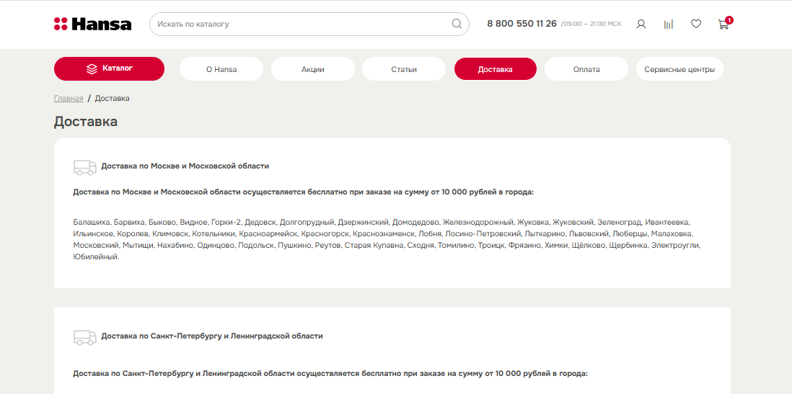792x394 pixels.
Task: Open the product comparison bars icon
Action: pyautogui.click(x=668, y=24)
